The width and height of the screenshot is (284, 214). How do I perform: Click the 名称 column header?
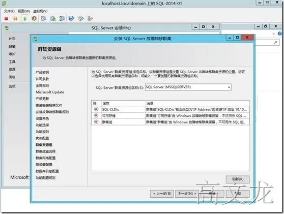(123, 103)
